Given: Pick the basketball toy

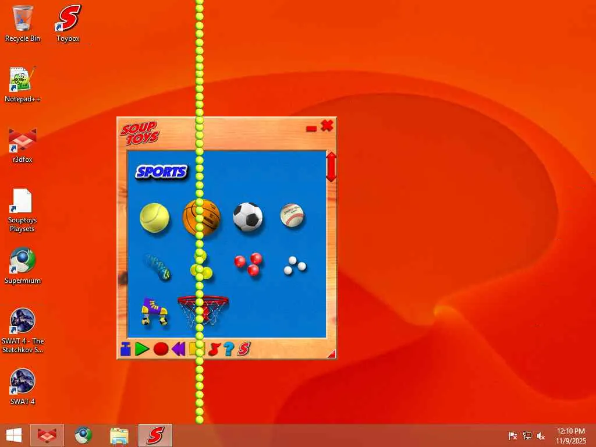Looking at the screenshot, I should click(x=201, y=218).
